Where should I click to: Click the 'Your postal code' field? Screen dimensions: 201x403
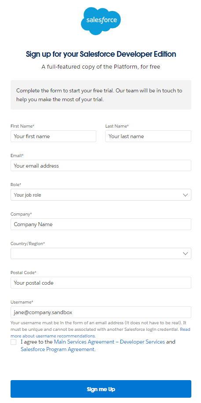point(101,283)
